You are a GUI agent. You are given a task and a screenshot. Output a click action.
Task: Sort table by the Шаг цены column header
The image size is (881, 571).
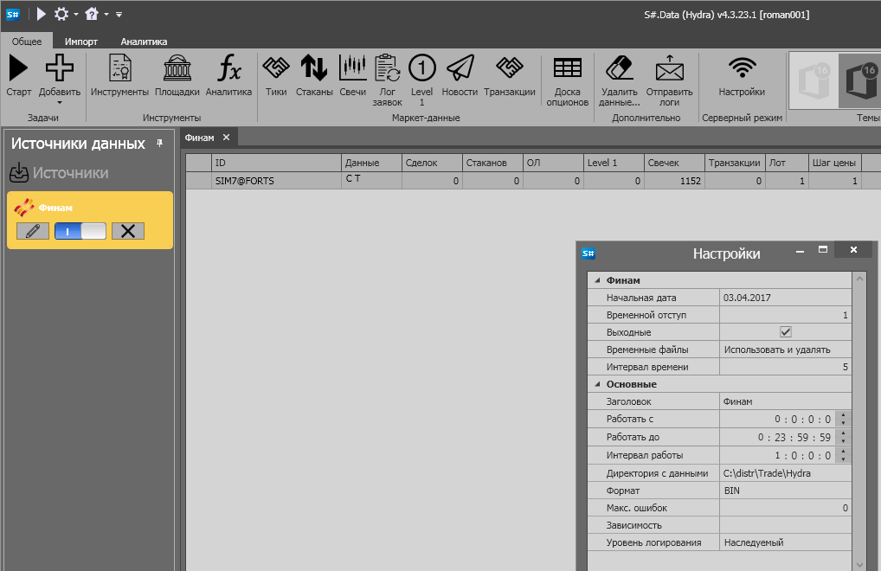834,163
